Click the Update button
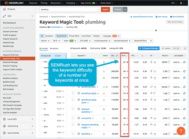The width and height of the screenshot is (189, 139). pyautogui.click(x=171, y=48)
